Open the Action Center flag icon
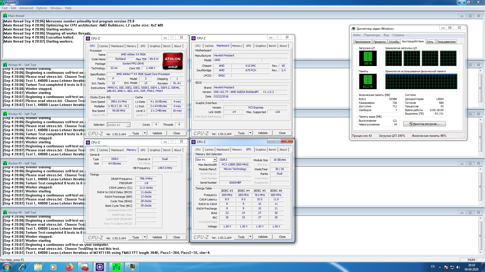This screenshot has height=272, width=485. coord(446,267)
